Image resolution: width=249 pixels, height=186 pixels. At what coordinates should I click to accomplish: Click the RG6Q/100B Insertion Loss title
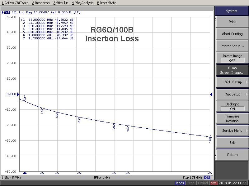tap(112, 34)
